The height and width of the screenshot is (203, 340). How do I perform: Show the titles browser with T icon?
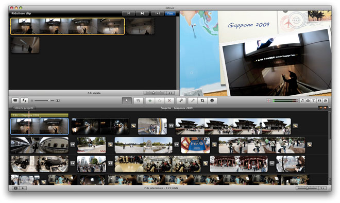coord(314,100)
